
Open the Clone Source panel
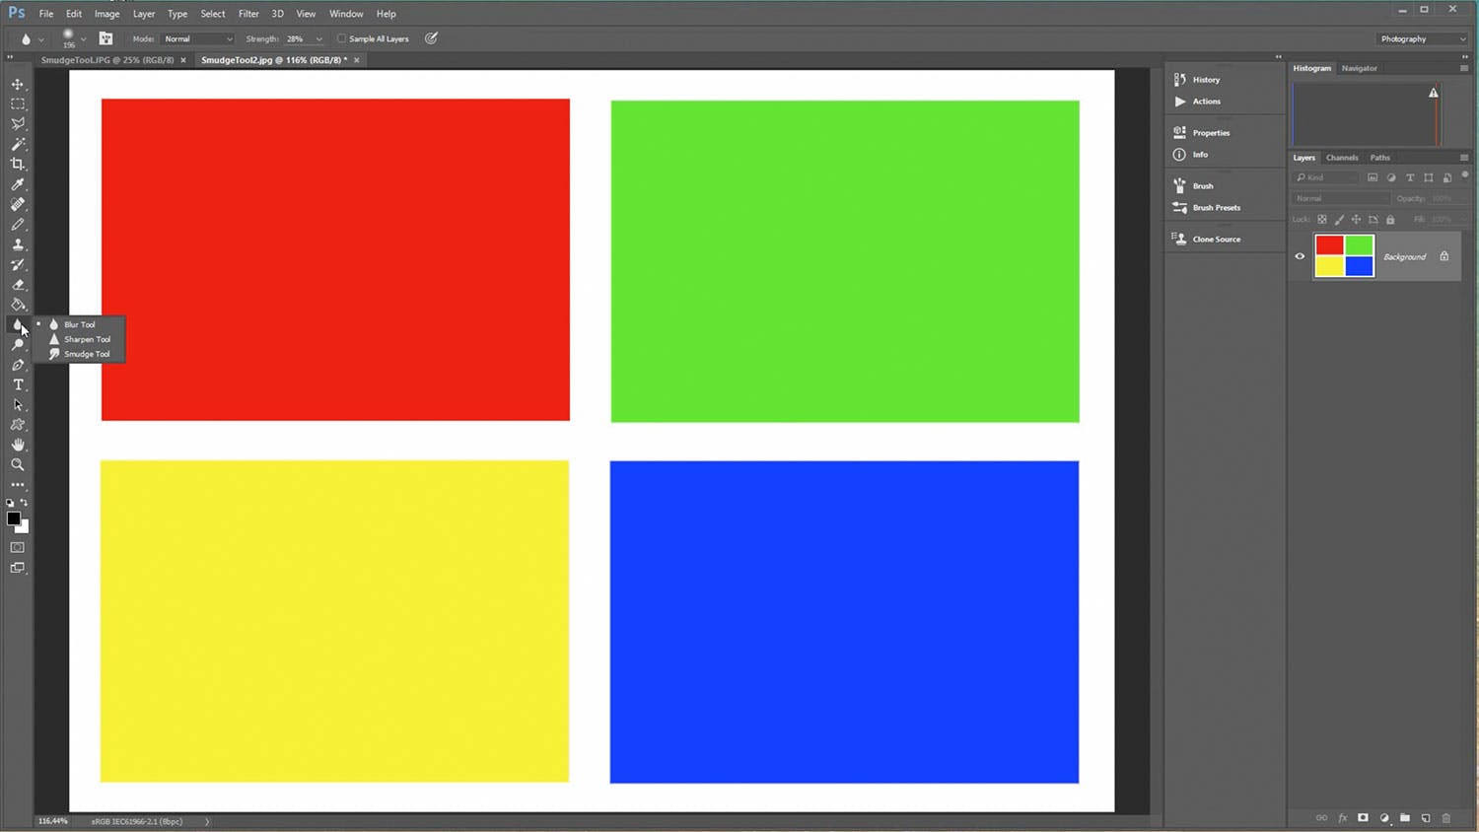[1215, 240]
